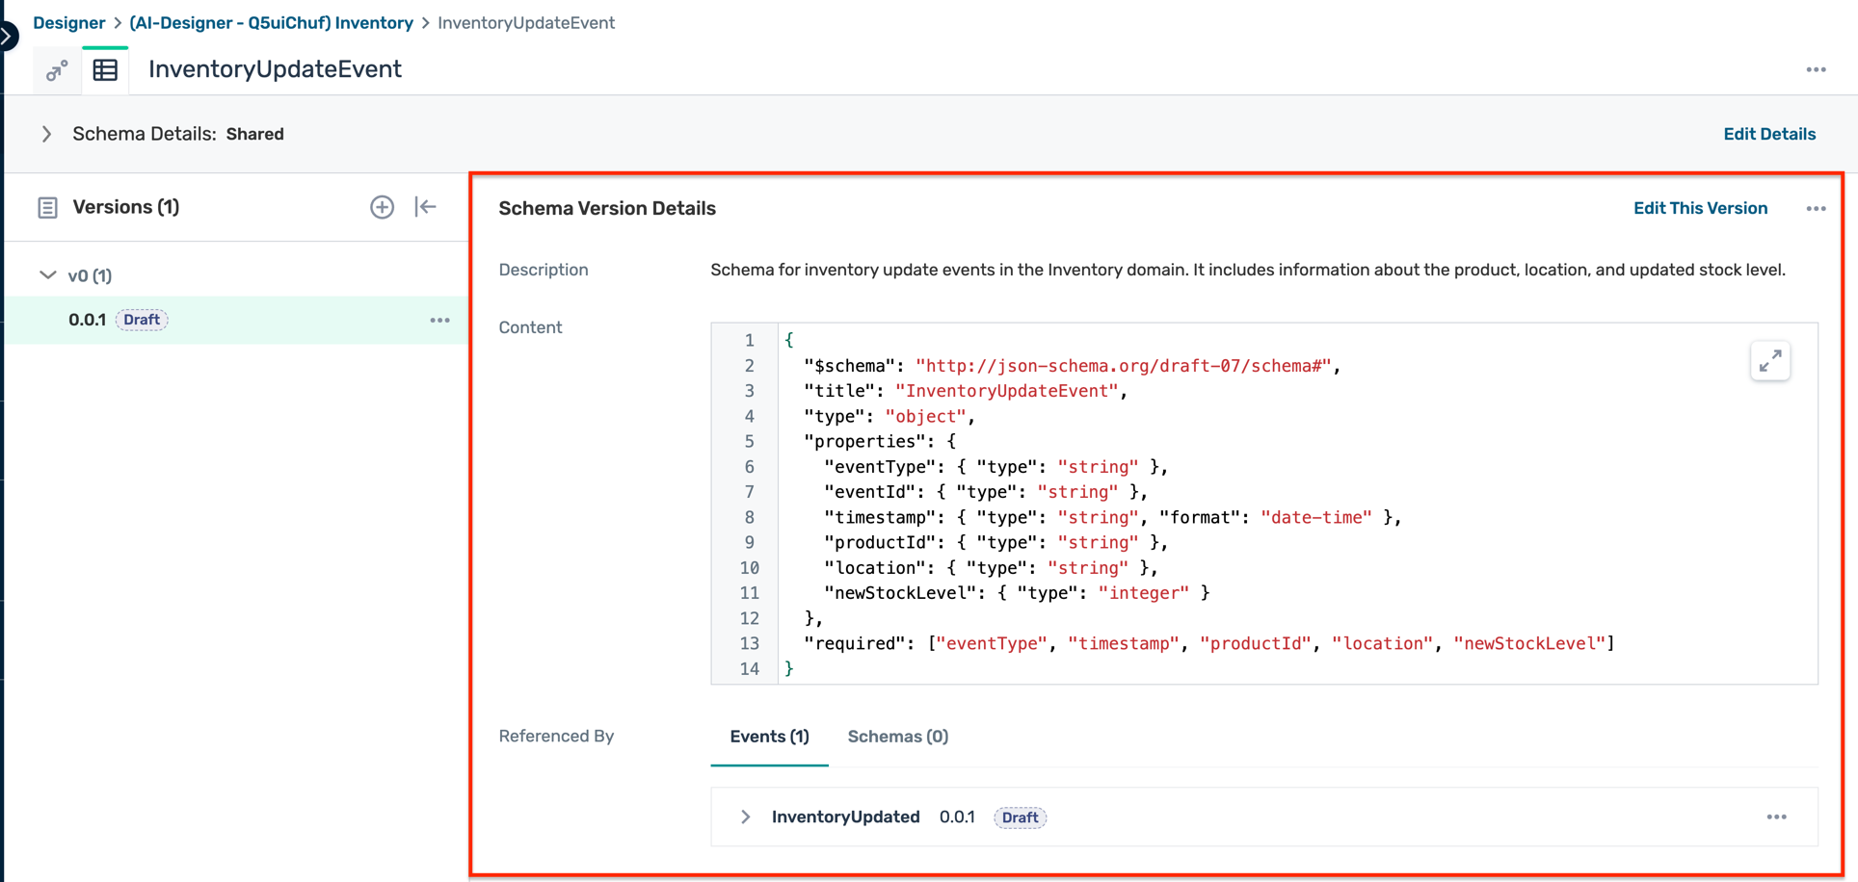
Task: Open the Schema Version Details ellipsis menu
Action: [x=1817, y=208]
